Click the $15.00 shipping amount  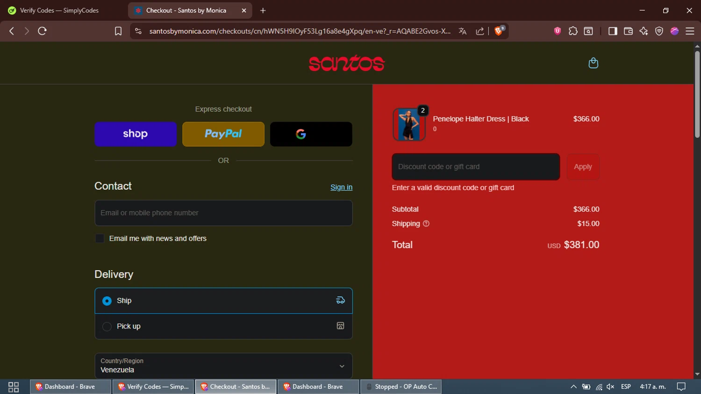[x=588, y=224]
